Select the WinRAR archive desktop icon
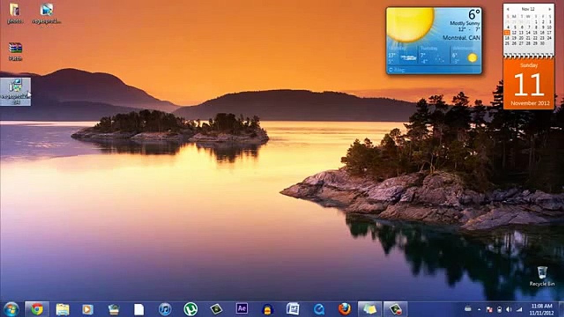This screenshot has height=317, width=564. pyautogui.click(x=15, y=52)
